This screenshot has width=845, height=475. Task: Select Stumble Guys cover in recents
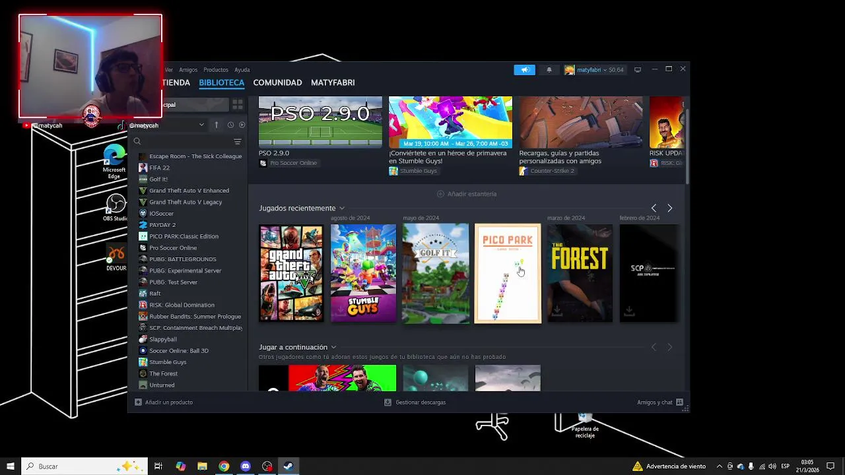363,273
